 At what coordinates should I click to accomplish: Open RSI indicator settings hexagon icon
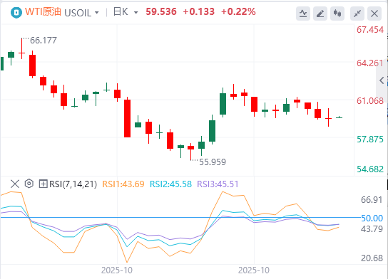click(29, 184)
